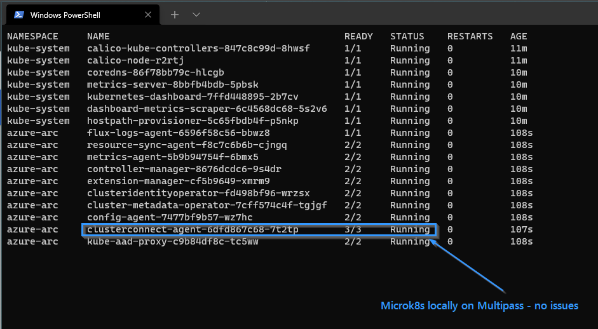
Task: Select pod controller-manager-8676dcdc6-9s4dr
Action: 184,170
